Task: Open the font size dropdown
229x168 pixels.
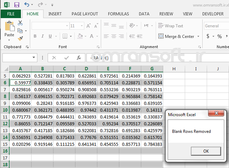Action: pos(82,26)
